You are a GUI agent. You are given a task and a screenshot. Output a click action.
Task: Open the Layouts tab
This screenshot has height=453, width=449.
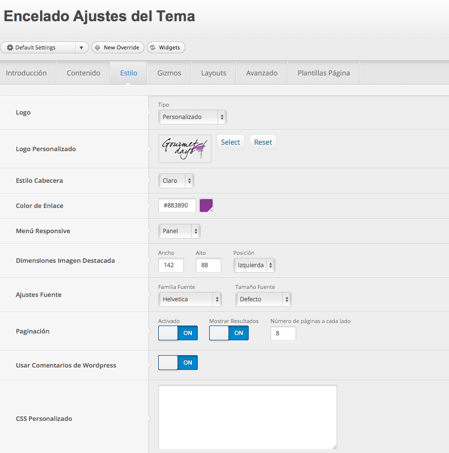(214, 73)
